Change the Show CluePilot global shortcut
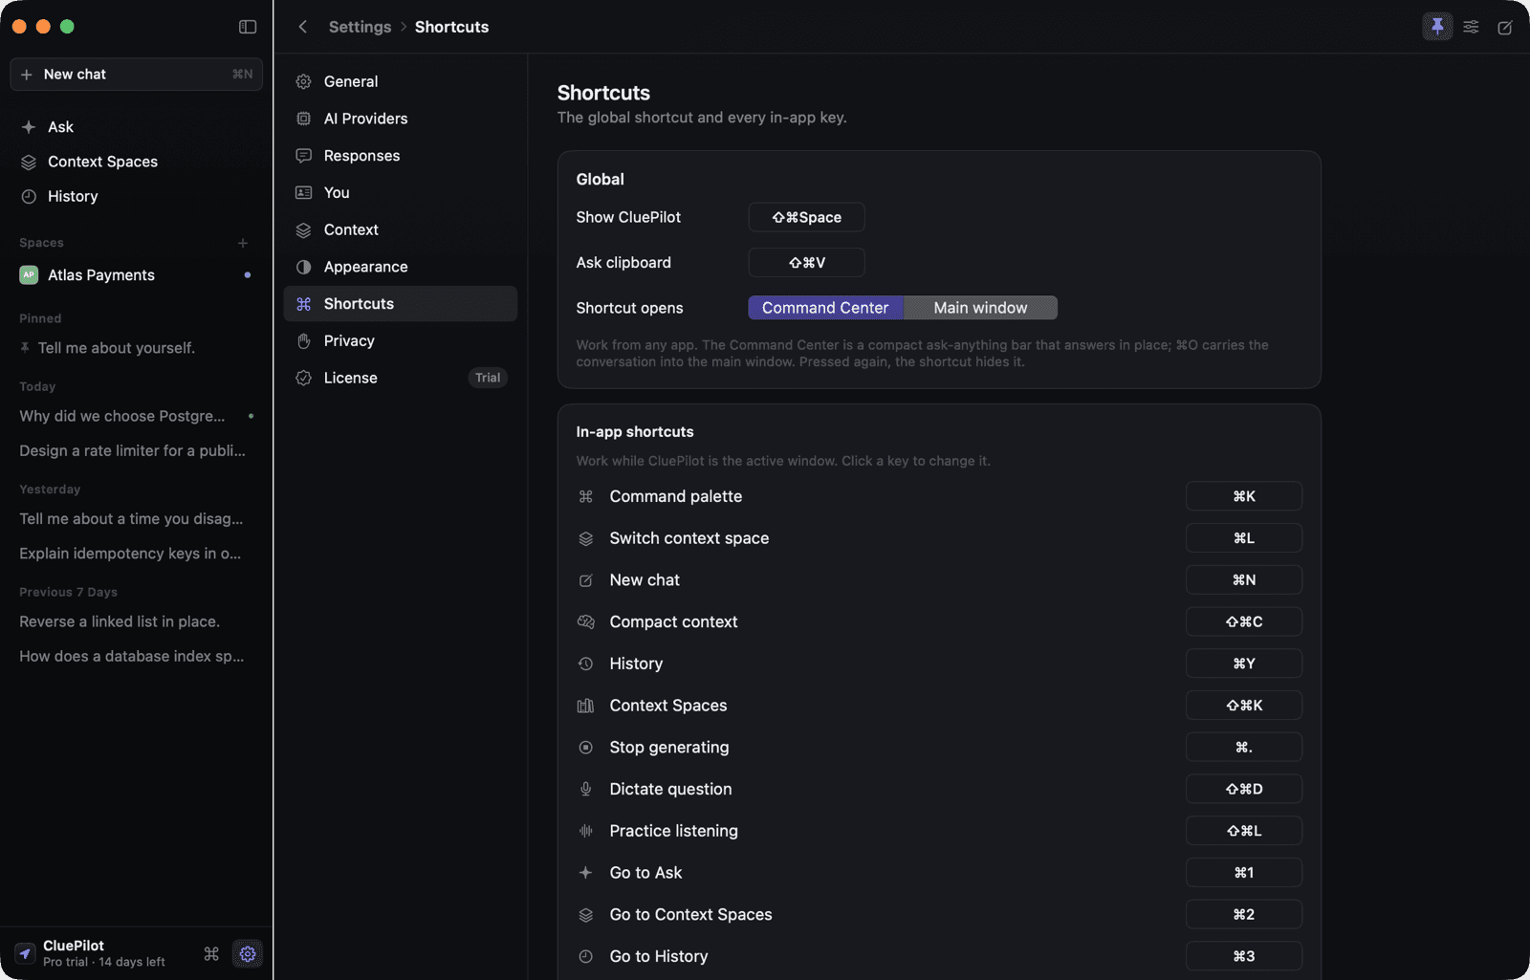Image resolution: width=1530 pixels, height=980 pixels. [x=806, y=217]
